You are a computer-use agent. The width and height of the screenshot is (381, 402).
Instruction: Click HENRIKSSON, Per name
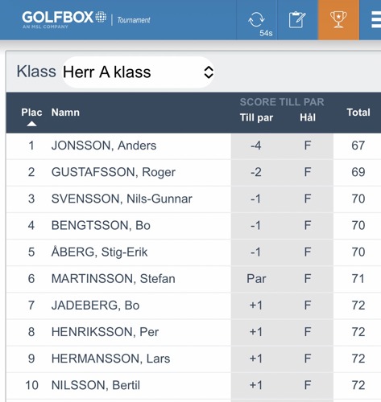tap(105, 332)
